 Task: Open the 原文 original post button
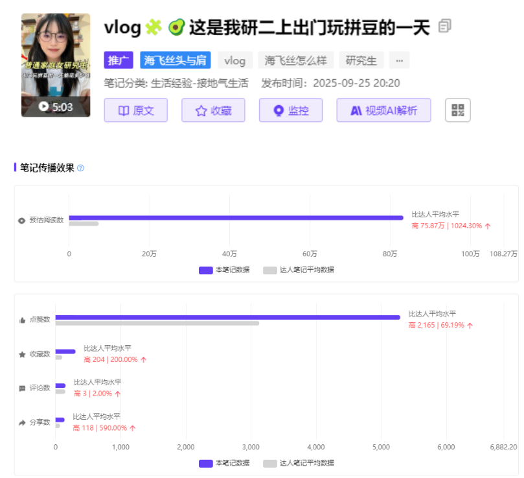(x=136, y=110)
